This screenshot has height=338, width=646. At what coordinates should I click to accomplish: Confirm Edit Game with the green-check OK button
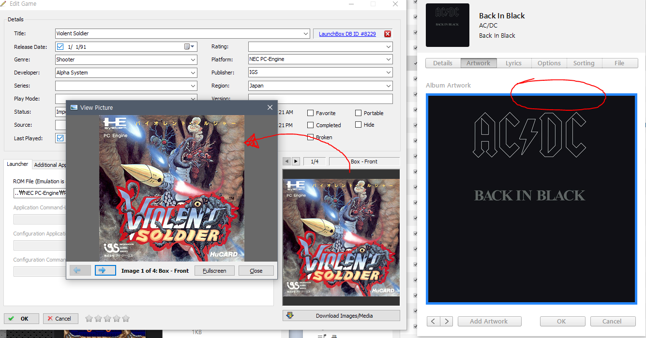click(22, 319)
